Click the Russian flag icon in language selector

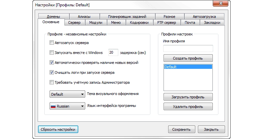53,106
